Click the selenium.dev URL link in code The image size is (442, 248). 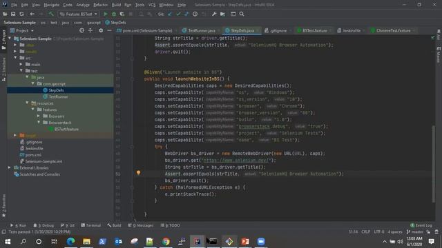(237, 160)
